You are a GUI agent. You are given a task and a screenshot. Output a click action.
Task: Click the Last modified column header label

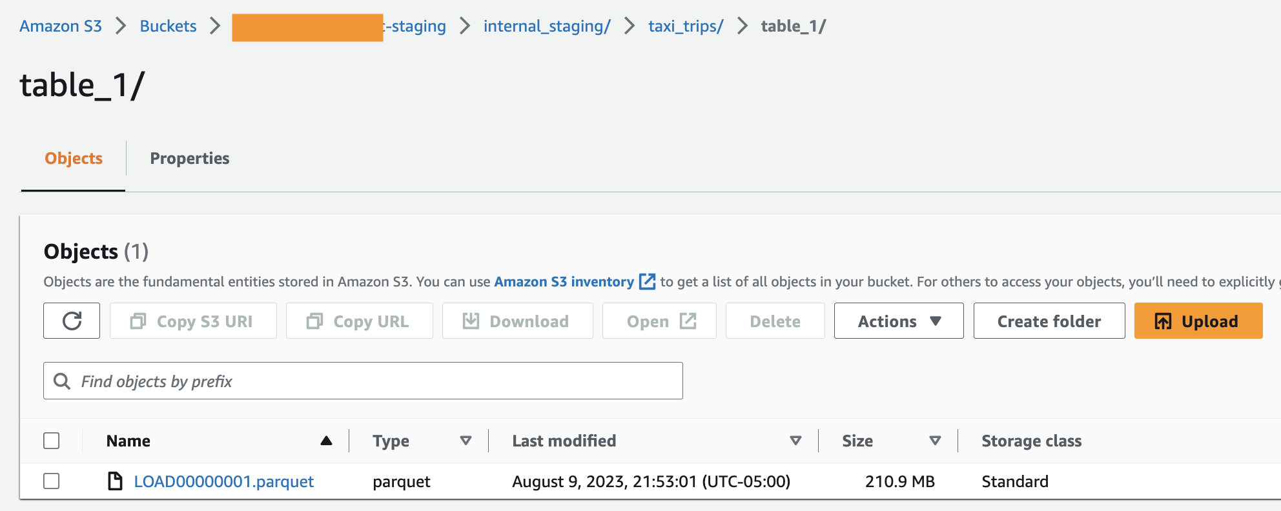click(x=564, y=441)
